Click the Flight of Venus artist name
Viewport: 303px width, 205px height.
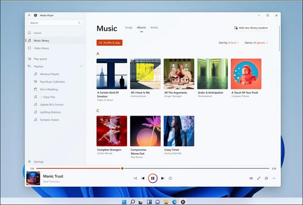point(105,100)
